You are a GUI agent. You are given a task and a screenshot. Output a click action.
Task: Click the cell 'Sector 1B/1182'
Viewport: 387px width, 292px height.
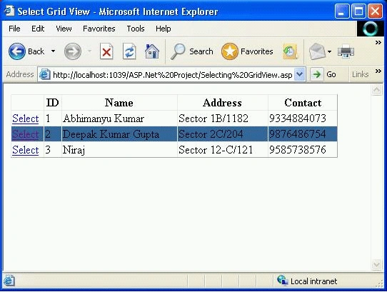(x=223, y=119)
